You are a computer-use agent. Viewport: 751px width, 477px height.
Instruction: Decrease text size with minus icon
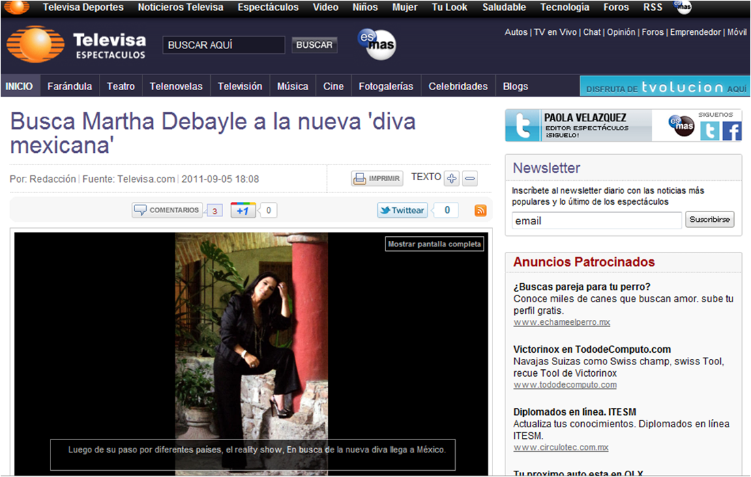point(470,179)
